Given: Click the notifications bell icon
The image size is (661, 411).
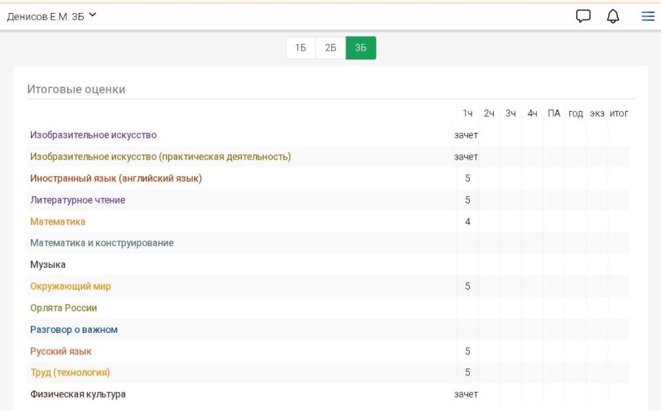Looking at the screenshot, I should click(x=615, y=16).
